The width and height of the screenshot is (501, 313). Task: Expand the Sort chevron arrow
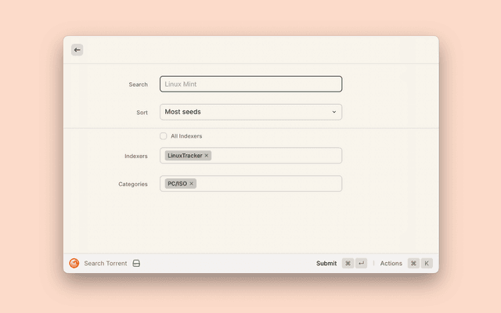click(x=334, y=112)
